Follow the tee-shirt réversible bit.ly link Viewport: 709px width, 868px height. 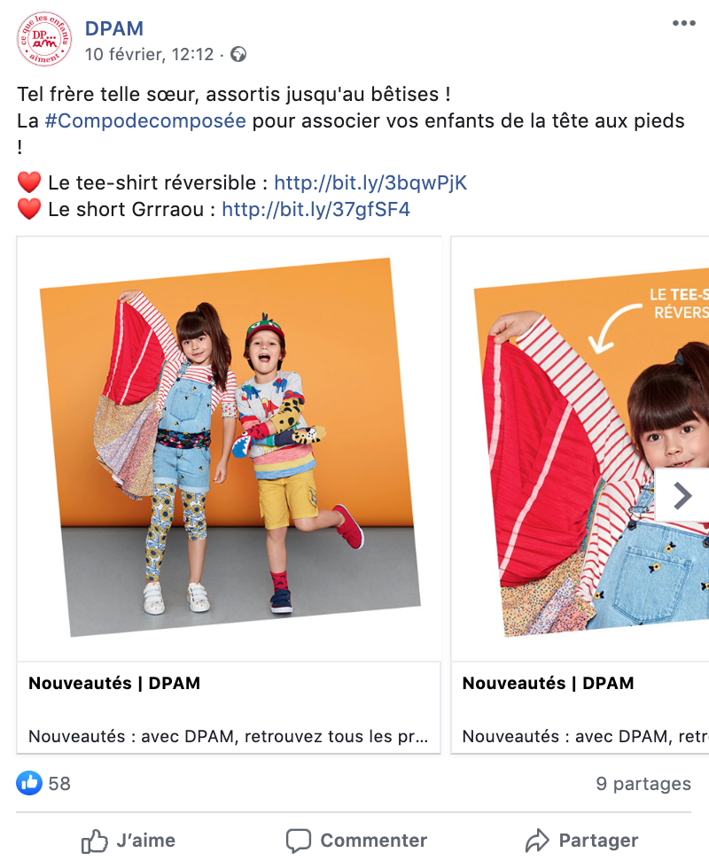(370, 182)
